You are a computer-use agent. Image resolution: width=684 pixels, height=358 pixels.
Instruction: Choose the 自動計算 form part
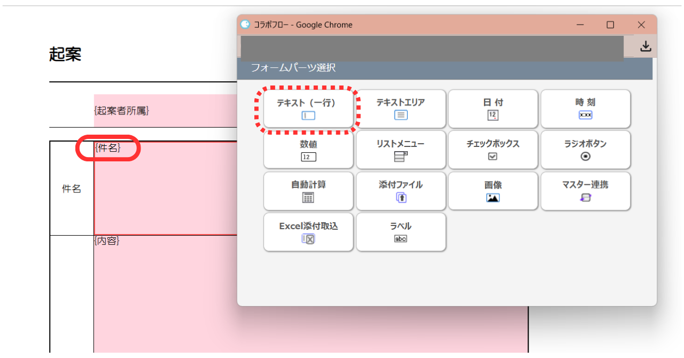coord(308,191)
